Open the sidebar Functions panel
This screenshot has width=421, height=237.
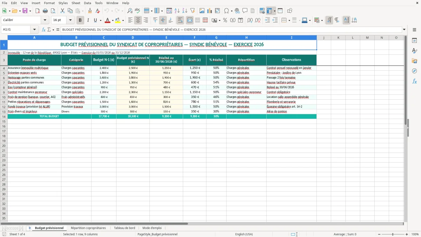[414, 81]
